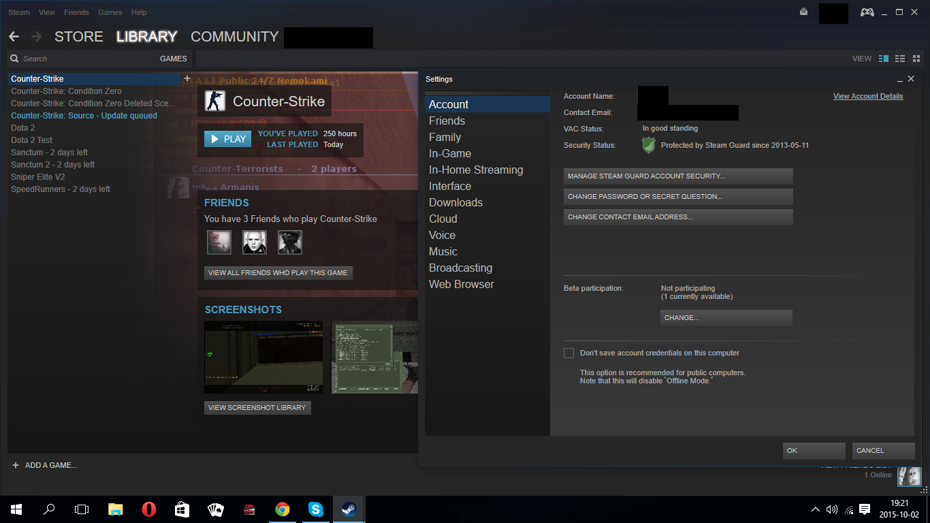Viewport: 930px width, 523px height.
Task: Open the Help menu
Action: click(139, 12)
